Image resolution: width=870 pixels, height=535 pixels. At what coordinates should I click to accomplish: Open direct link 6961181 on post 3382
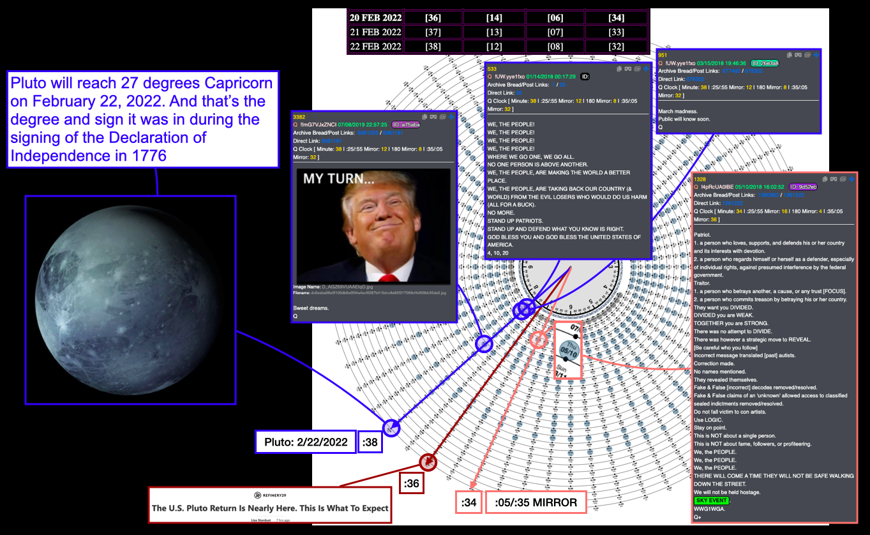tap(331, 141)
